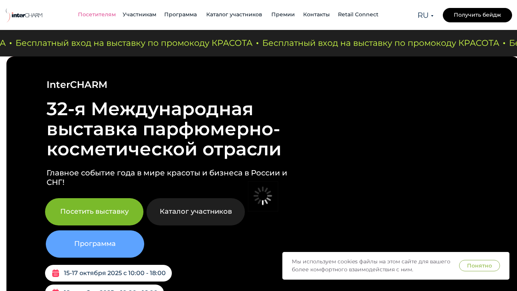Viewport: 517px width, 291px height.
Task: Click the loading spinner in the hero
Action: tap(263, 196)
